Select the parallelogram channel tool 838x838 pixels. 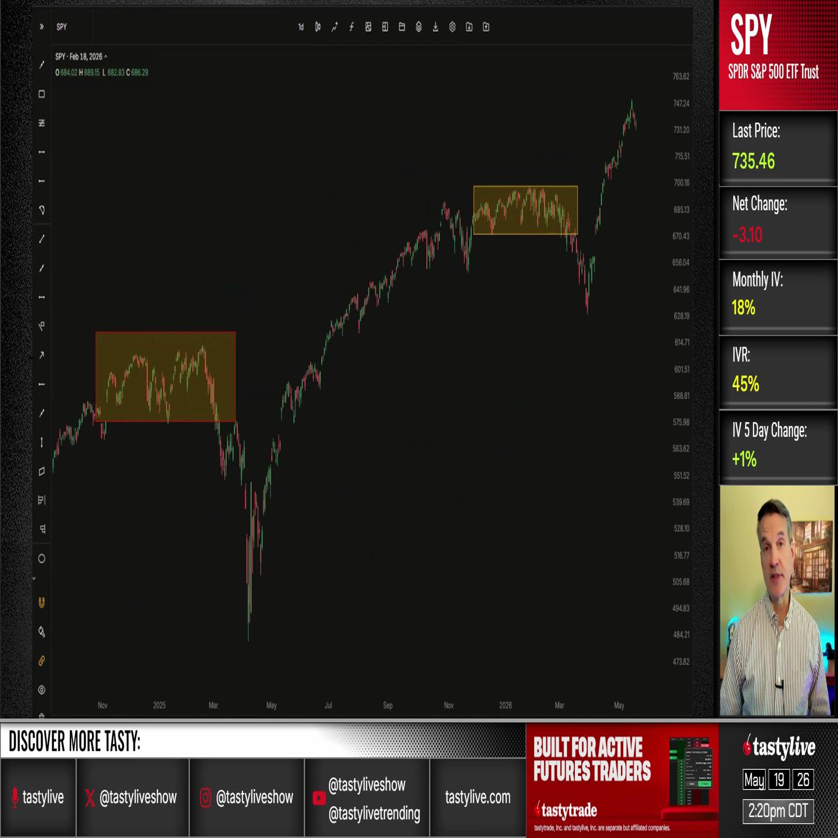pos(42,472)
